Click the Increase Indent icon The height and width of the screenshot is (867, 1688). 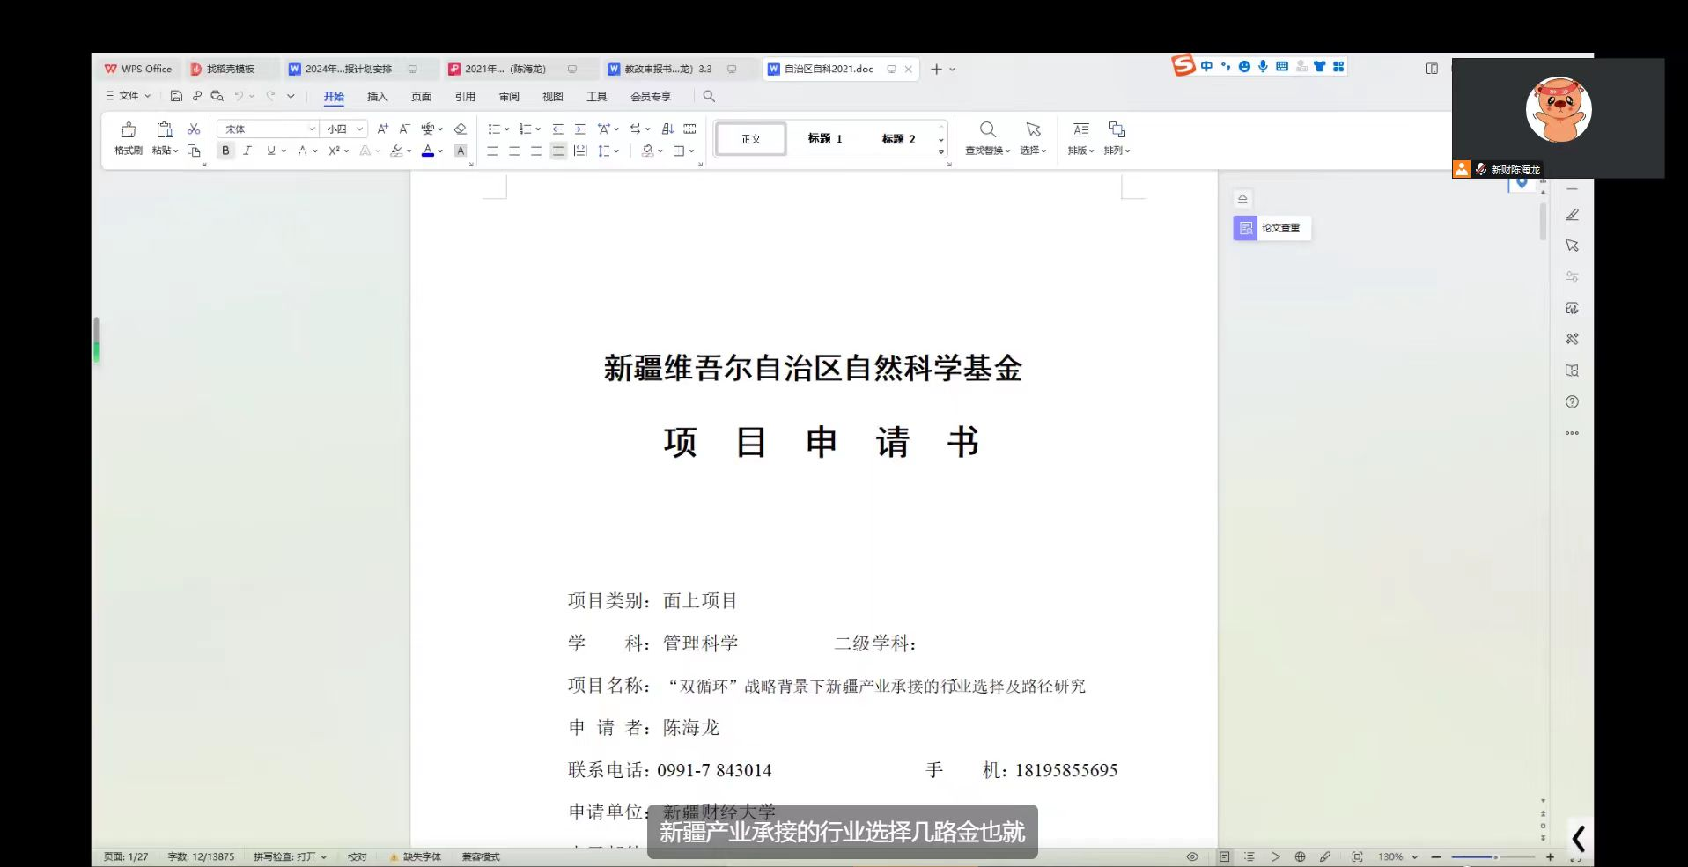(579, 129)
